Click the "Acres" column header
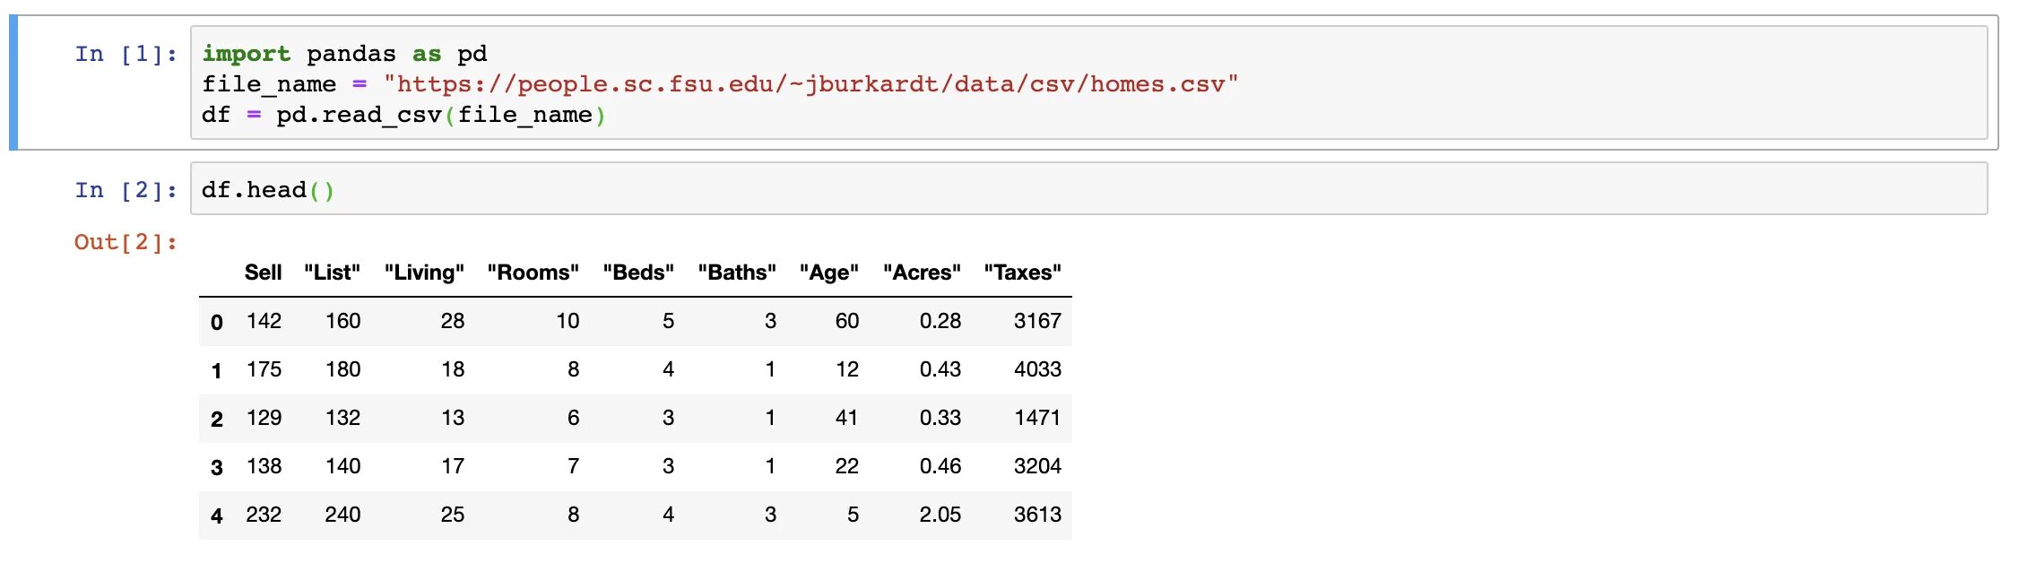Screen dimensions: 2019x563 (x=922, y=273)
